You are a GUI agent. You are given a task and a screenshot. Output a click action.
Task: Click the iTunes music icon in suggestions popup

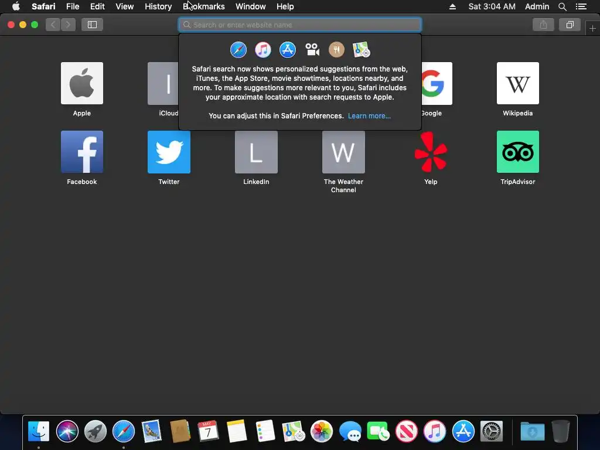pos(263,50)
